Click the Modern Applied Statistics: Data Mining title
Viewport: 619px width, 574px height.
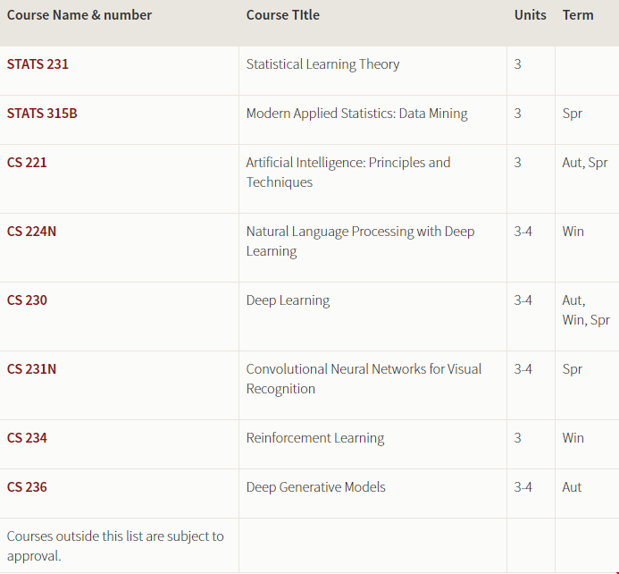357,114
